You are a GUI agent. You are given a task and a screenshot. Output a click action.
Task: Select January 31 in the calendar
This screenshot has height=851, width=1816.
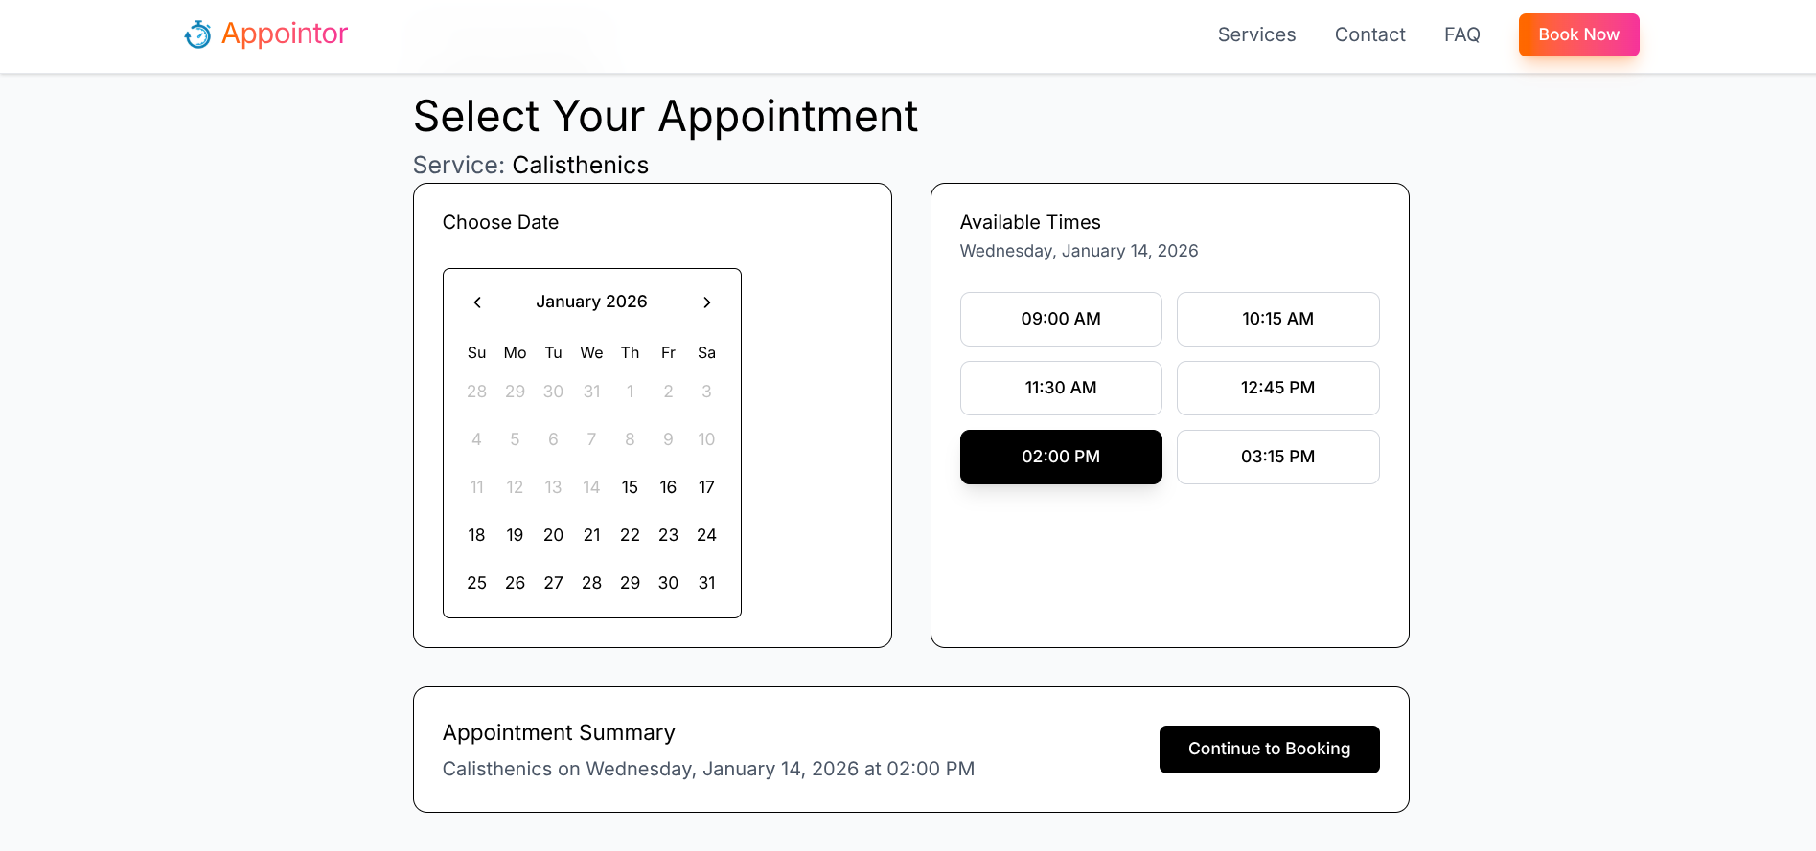[x=706, y=583]
